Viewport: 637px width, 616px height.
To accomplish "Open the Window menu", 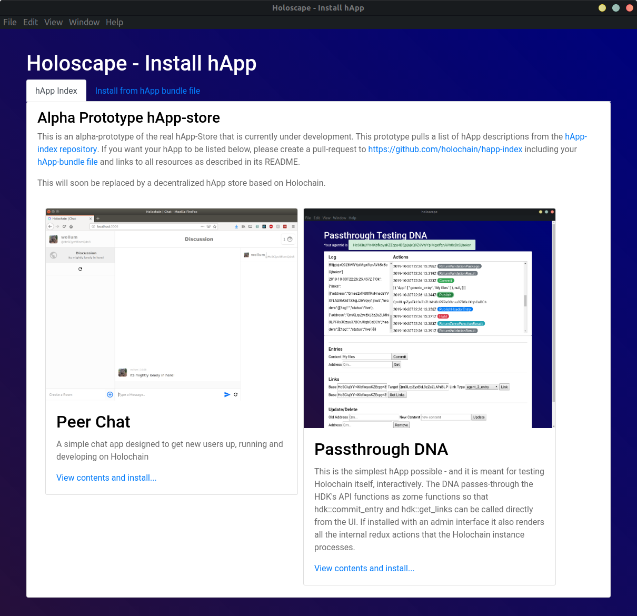I will point(84,22).
